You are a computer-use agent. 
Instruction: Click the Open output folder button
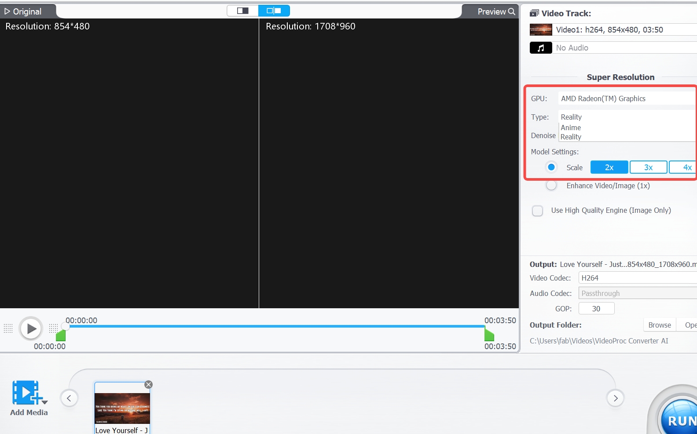pos(688,325)
